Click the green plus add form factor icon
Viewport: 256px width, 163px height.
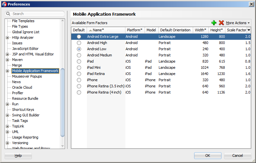(214, 23)
